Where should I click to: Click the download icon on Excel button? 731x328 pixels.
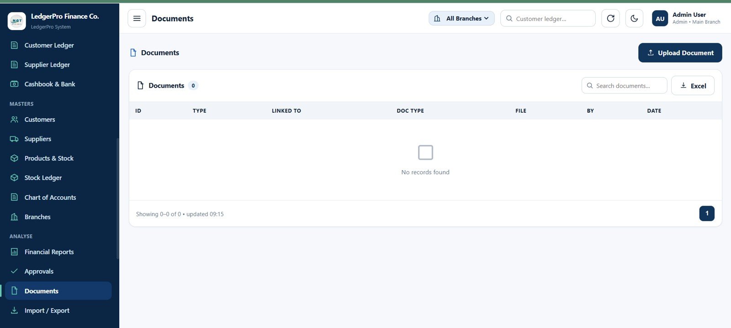tap(683, 85)
